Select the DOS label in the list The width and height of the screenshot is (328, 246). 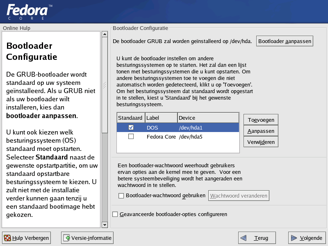pos(152,128)
